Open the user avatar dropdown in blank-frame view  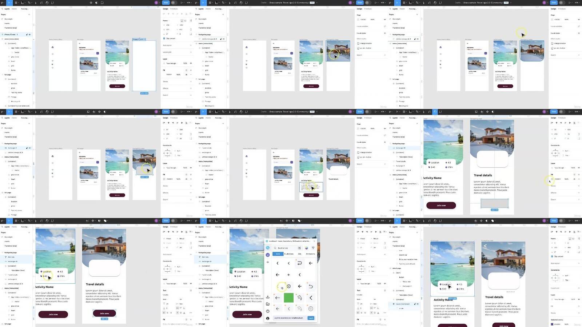[157, 3]
